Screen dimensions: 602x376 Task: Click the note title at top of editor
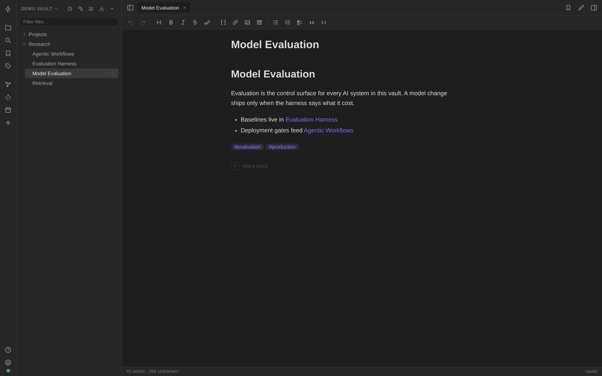pos(275,45)
